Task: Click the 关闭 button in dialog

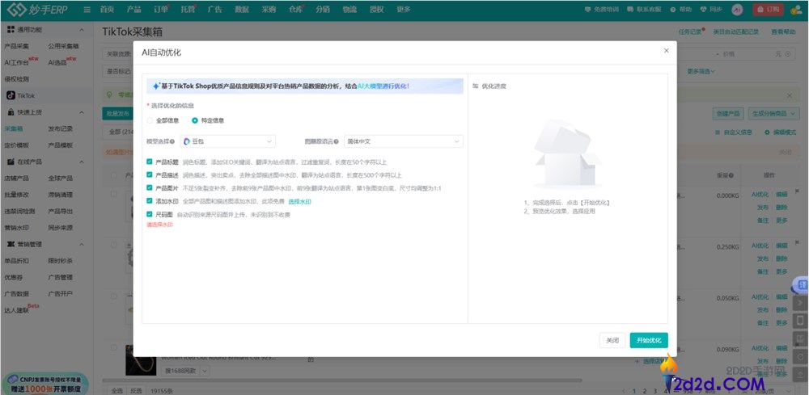Action: coord(612,340)
